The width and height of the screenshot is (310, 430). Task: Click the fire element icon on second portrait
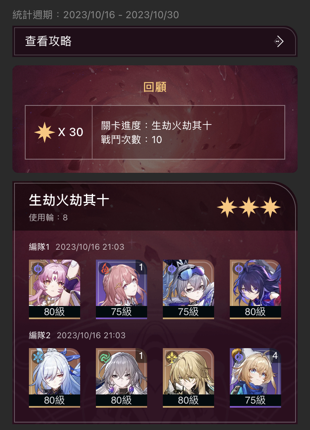click(x=105, y=269)
